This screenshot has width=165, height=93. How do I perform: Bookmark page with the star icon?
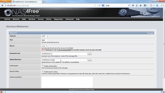pos(95,5)
